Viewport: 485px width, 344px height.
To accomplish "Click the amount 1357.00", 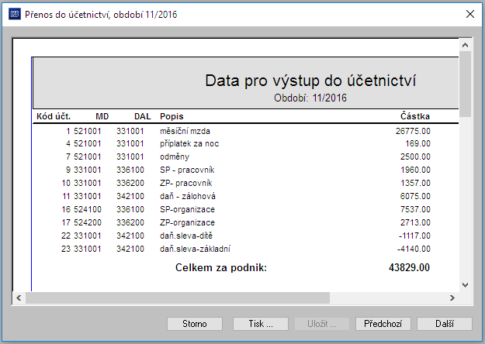I will point(415,183).
